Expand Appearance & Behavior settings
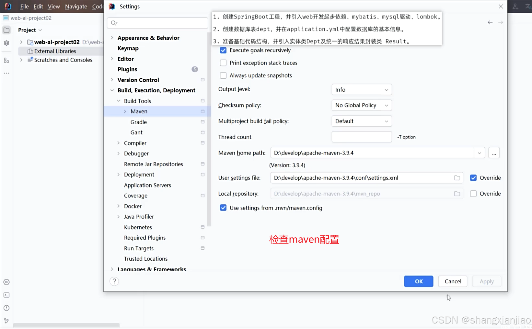The height and width of the screenshot is (329, 532). pyautogui.click(x=112, y=38)
